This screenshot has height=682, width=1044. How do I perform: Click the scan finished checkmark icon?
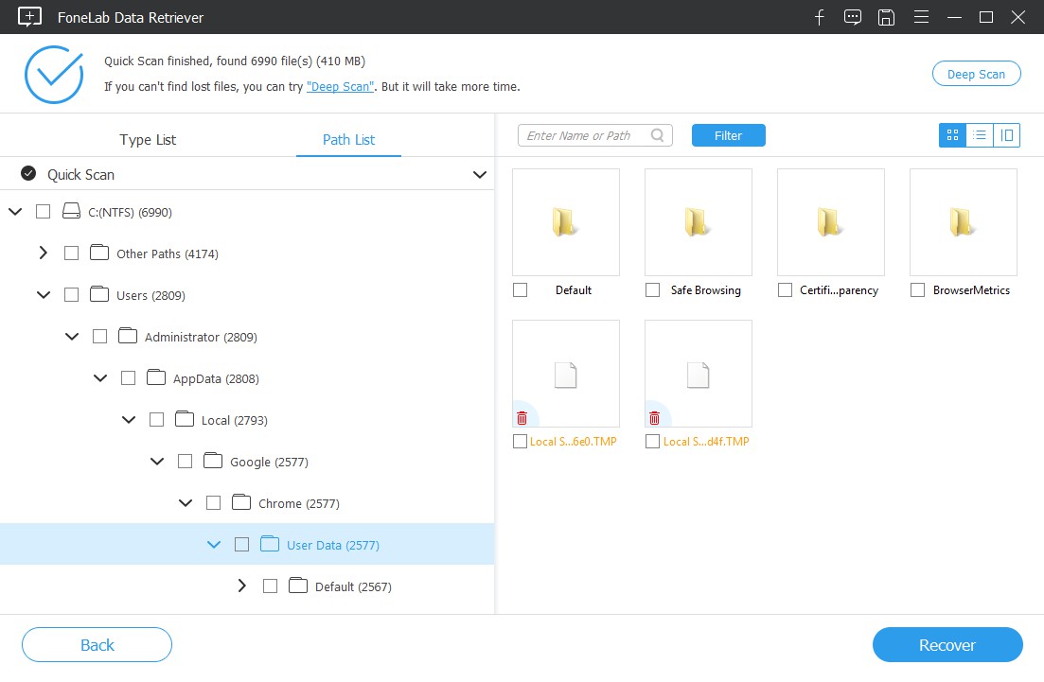pos(54,75)
